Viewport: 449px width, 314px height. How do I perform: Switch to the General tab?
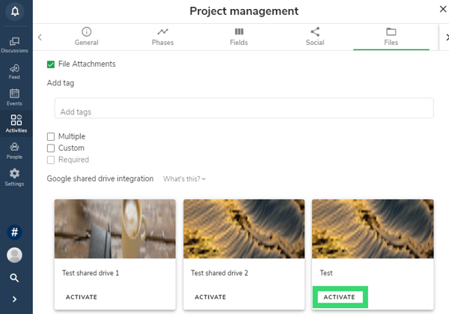[87, 37]
